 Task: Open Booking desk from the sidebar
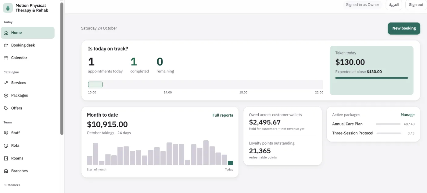[x=27, y=45]
